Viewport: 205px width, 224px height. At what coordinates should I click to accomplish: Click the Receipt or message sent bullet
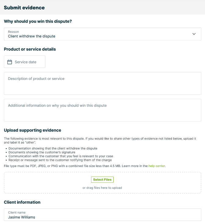coord(60,160)
